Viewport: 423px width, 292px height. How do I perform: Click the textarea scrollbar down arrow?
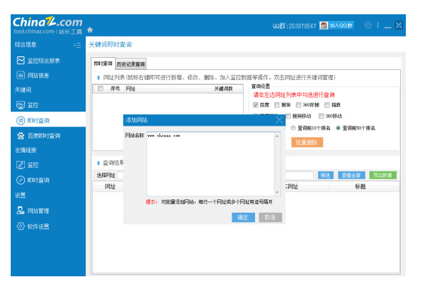tap(277, 192)
